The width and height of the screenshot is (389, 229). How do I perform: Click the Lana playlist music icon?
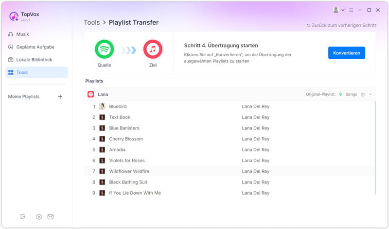[x=91, y=94]
